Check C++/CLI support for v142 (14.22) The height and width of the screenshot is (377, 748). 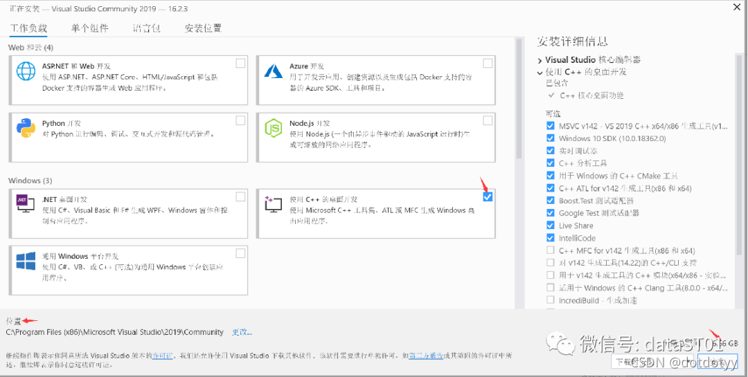550,263
